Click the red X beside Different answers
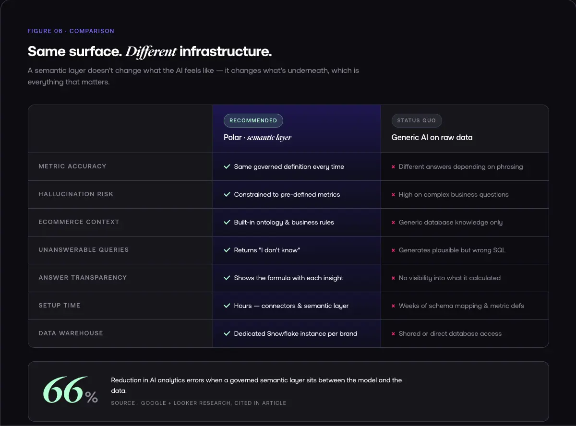576x426 pixels. point(394,167)
